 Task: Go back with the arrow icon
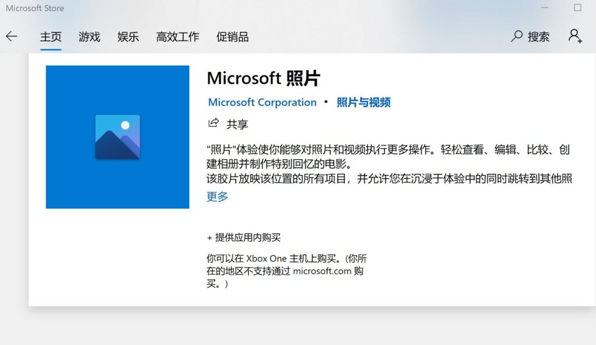(12, 37)
